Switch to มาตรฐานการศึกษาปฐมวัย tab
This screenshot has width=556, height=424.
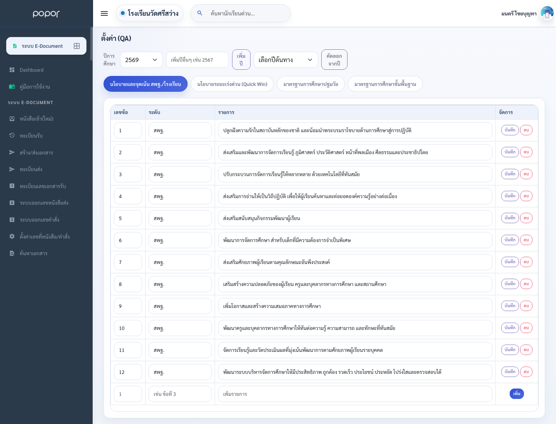point(311,84)
